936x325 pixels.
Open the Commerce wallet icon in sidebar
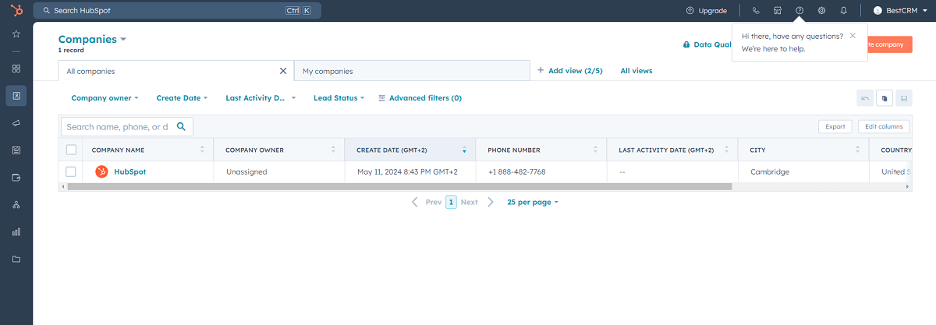pos(16,177)
